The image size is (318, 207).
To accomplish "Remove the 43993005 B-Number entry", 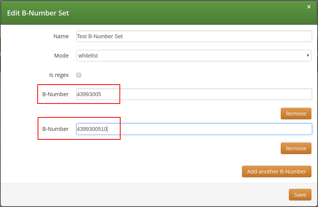I will click(296, 114).
